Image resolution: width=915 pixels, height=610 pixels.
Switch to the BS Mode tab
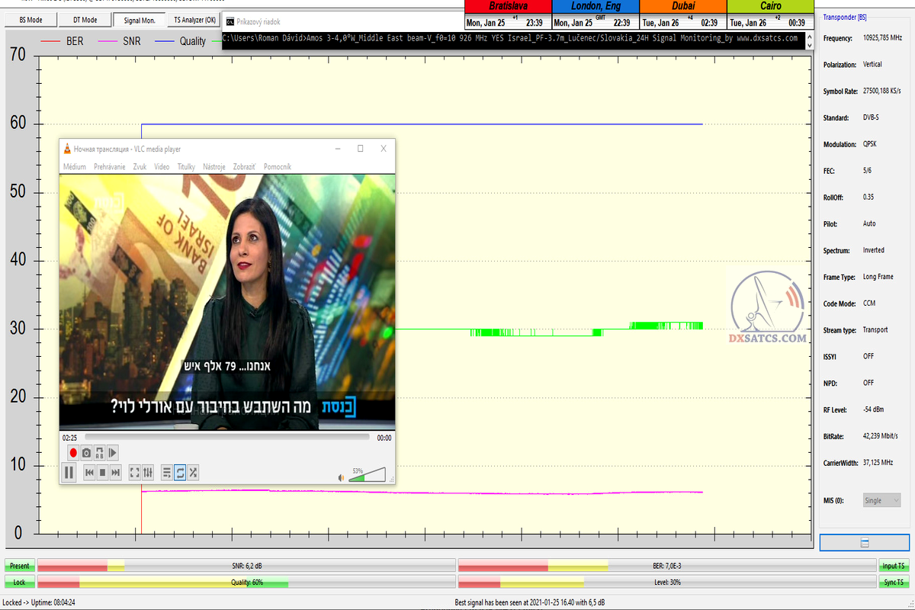coord(30,20)
